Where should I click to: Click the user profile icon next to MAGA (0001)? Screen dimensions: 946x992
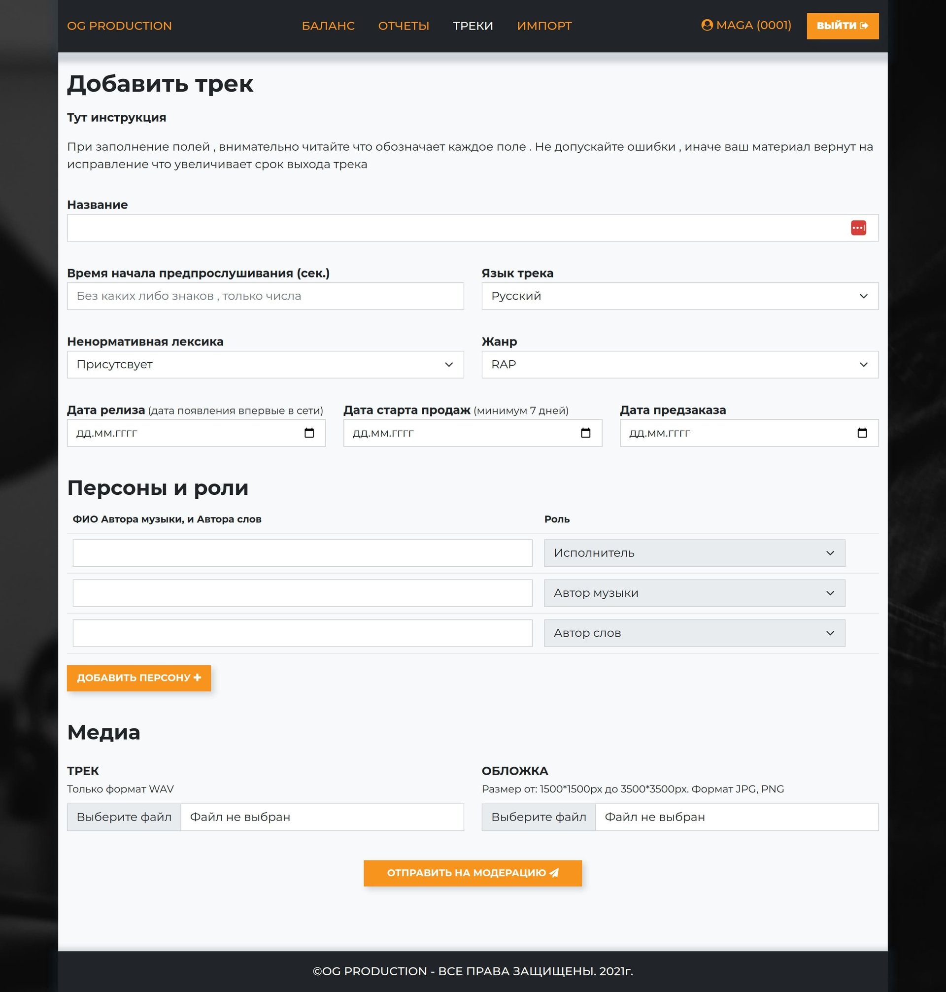(x=707, y=25)
